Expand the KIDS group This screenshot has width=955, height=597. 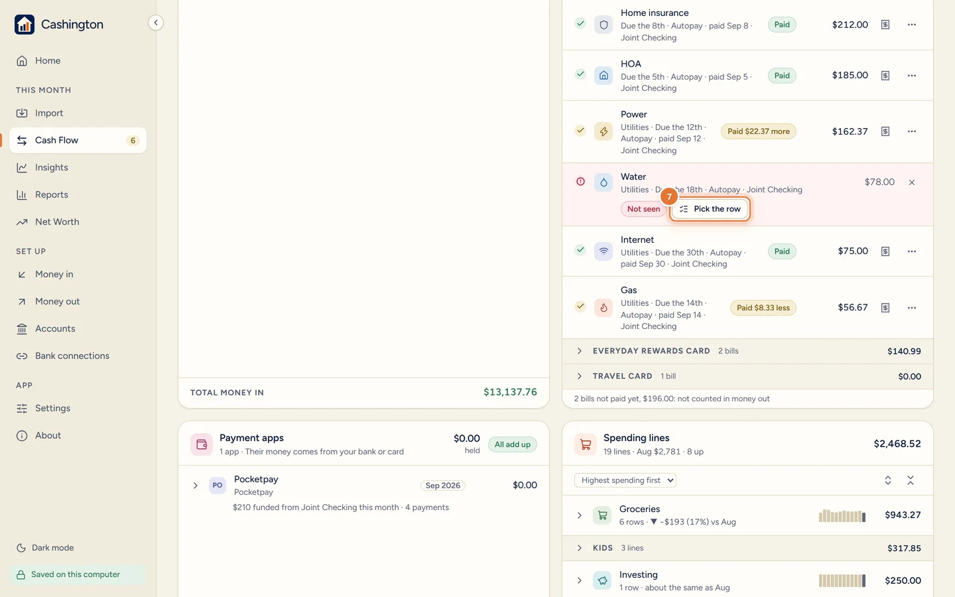(x=580, y=548)
